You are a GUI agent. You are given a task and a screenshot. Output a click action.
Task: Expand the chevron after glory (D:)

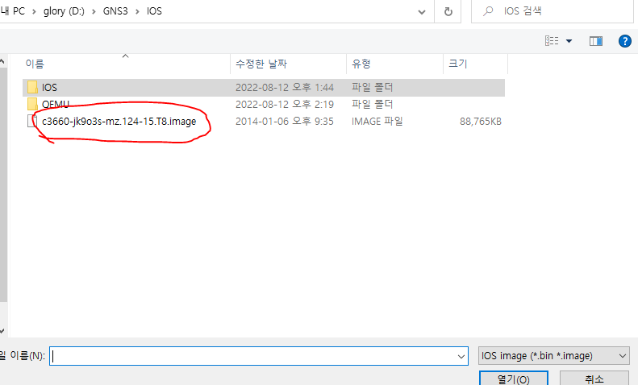click(x=94, y=11)
